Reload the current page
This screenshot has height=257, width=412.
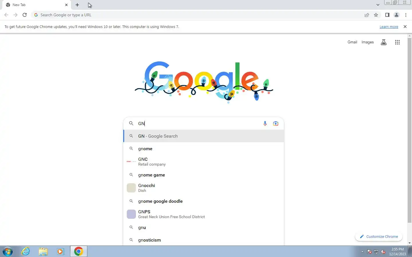pyautogui.click(x=25, y=15)
